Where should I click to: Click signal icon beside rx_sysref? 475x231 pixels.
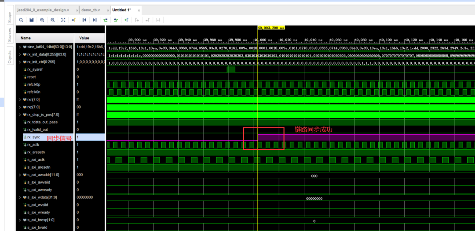25,69
